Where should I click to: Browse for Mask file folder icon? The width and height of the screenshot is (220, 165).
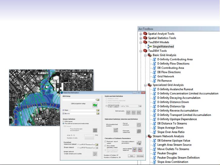point(98,111)
